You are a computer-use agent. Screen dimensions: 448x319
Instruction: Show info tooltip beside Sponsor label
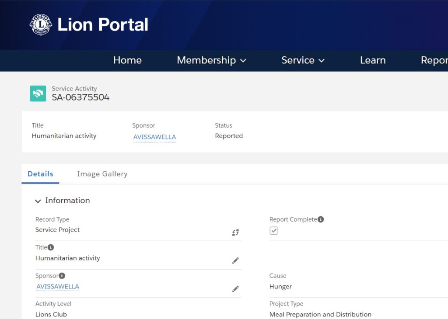(x=62, y=276)
